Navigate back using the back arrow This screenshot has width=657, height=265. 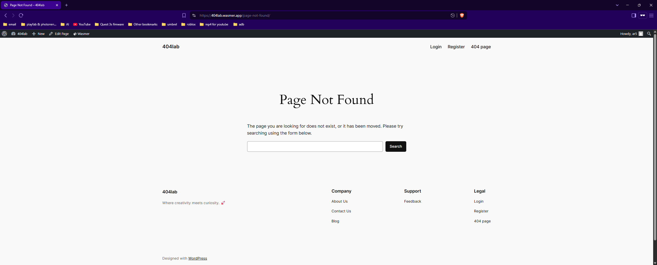click(6, 15)
